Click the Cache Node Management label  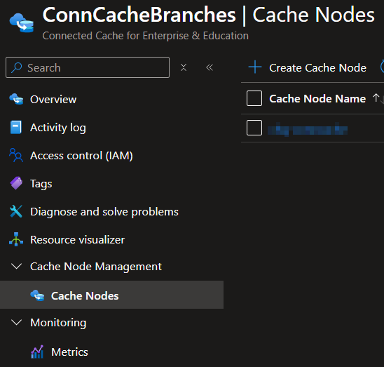[96, 267]
